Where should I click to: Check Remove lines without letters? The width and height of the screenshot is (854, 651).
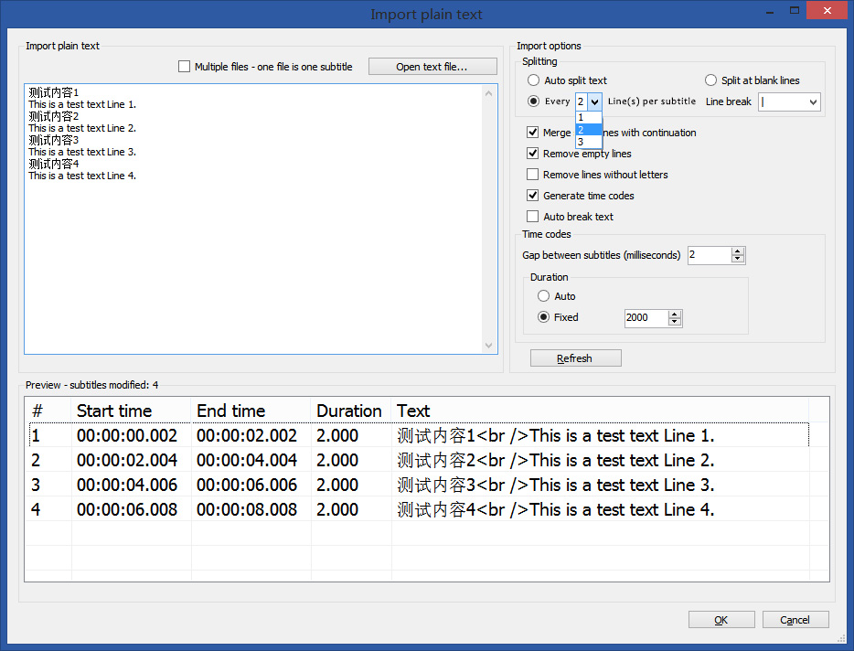point(533,174)
